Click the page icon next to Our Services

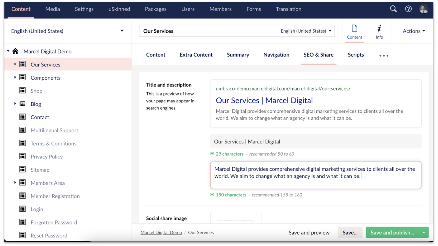[22, 64]
